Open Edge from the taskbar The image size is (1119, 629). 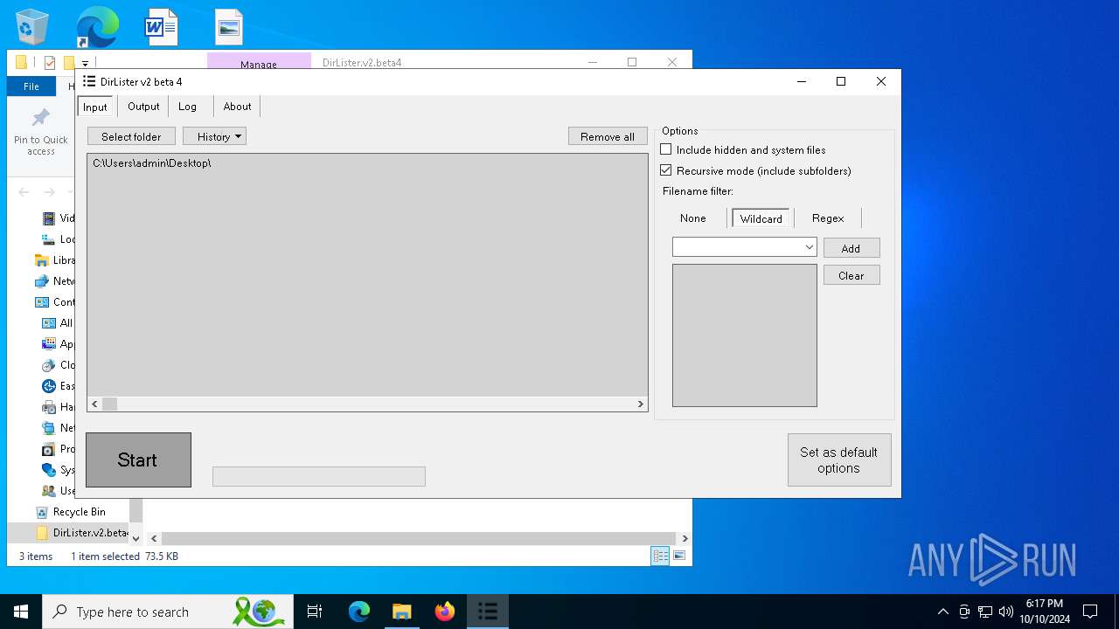click(x=359, y=612)
